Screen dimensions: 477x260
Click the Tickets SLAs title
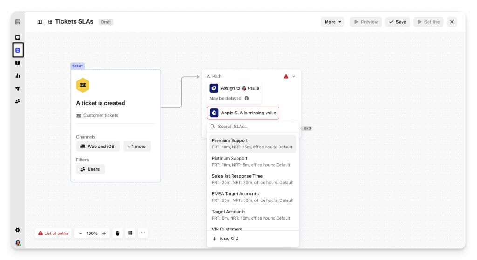[74, 21]
